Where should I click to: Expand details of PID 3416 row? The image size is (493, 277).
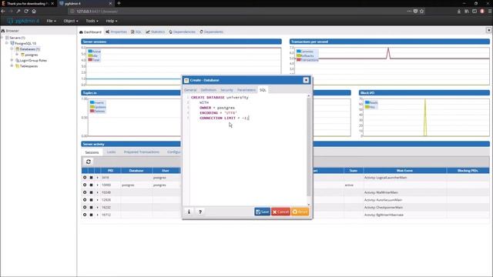coord(97,178)
